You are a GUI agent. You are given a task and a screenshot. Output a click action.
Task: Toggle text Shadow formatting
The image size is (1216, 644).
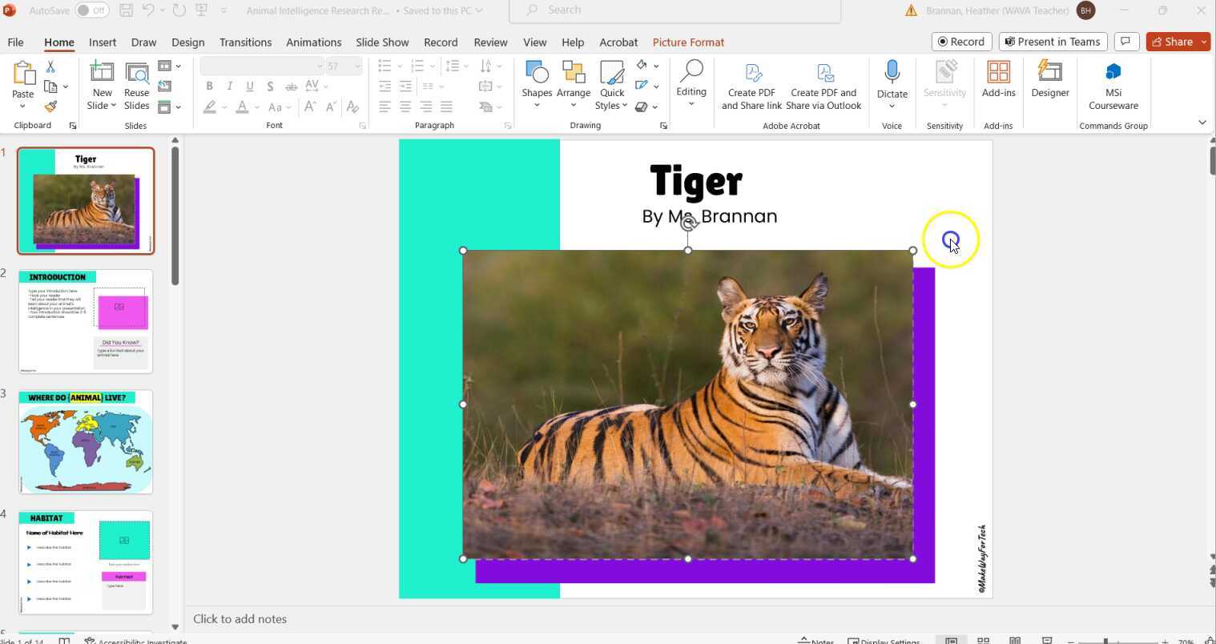coord(270,86)
